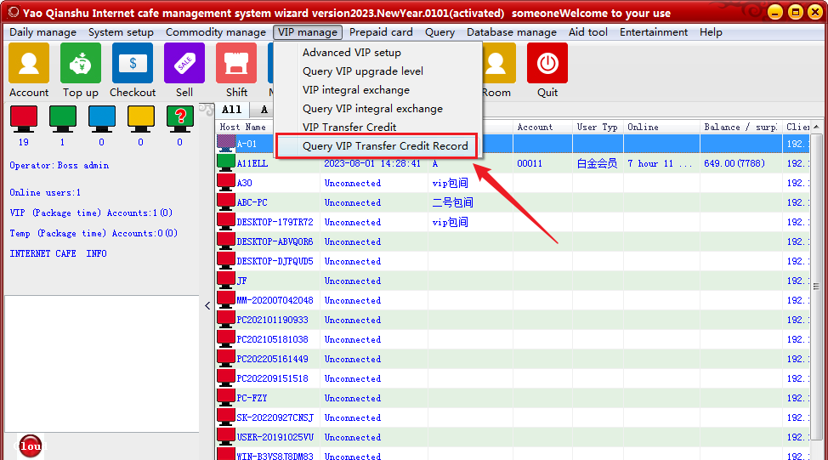This screenshot has height=460, width=828.
Task: Select the A11ELL host row
Action: 252,163
